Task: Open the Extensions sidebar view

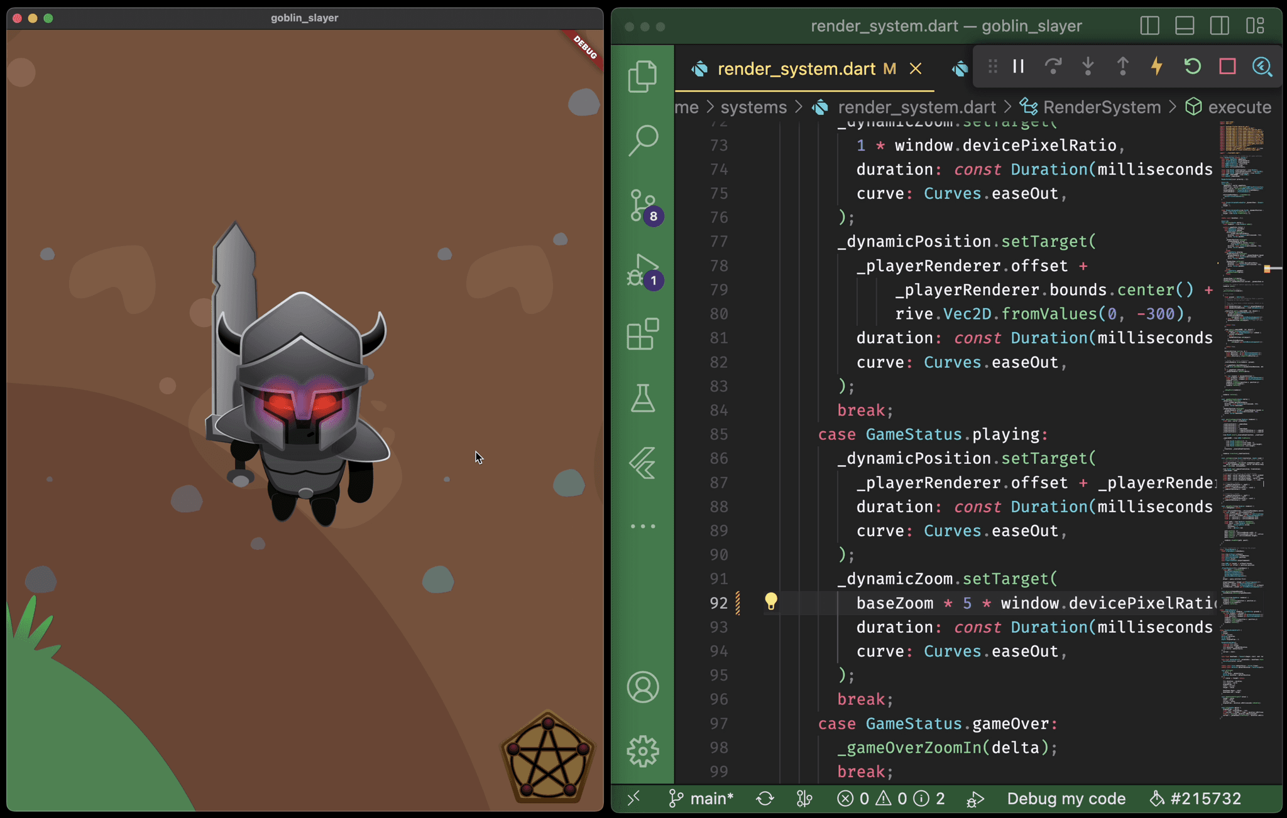Action: (x=642, y=334)
